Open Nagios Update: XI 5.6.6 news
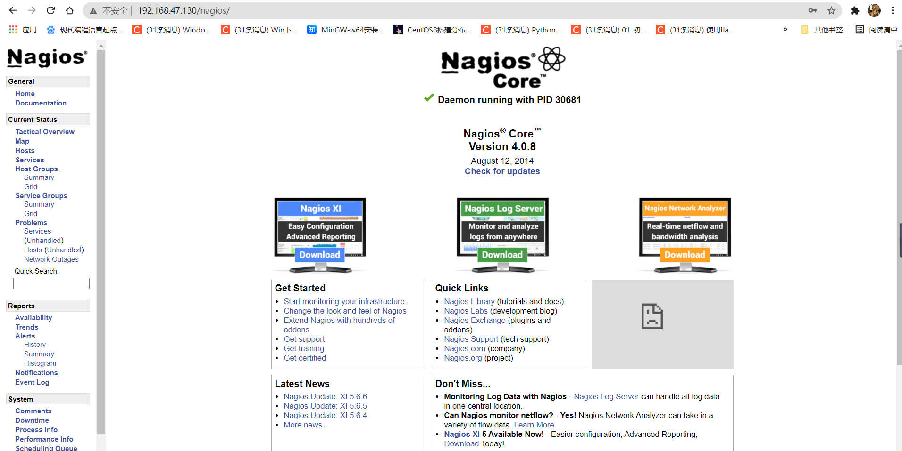 coord(325,396)
